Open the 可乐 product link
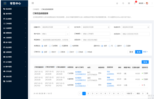154x99 pixels. tap(109, 72)
